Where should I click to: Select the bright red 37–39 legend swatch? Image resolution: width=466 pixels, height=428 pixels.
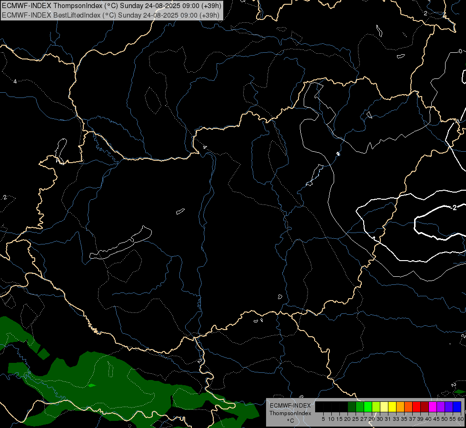pos(416,407)
